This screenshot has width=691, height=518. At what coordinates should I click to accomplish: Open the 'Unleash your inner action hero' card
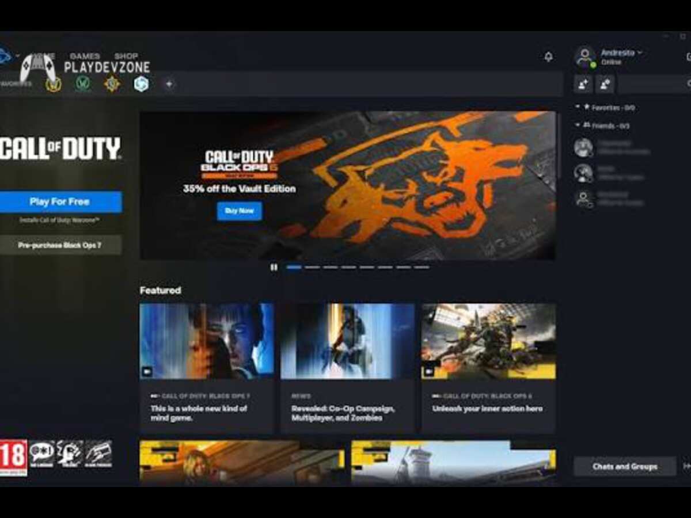pos(488,368)
